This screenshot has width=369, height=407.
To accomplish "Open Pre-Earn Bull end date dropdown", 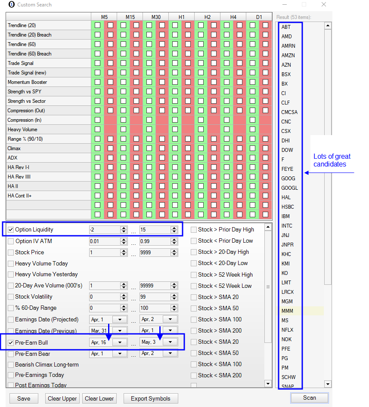I will [170, 342].
